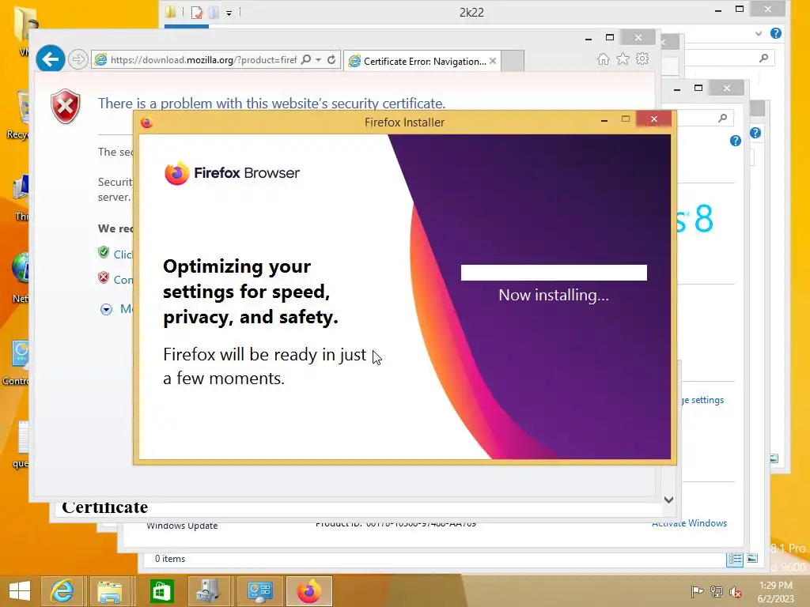Click the search magnifier in IE address bar
The width and height of the screenshot is (810, 607).
306,60
